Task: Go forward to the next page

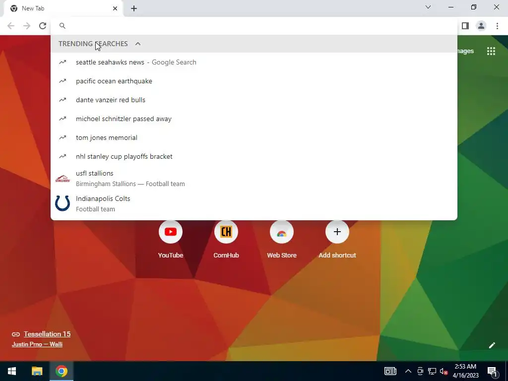Action: coord(27,26)
